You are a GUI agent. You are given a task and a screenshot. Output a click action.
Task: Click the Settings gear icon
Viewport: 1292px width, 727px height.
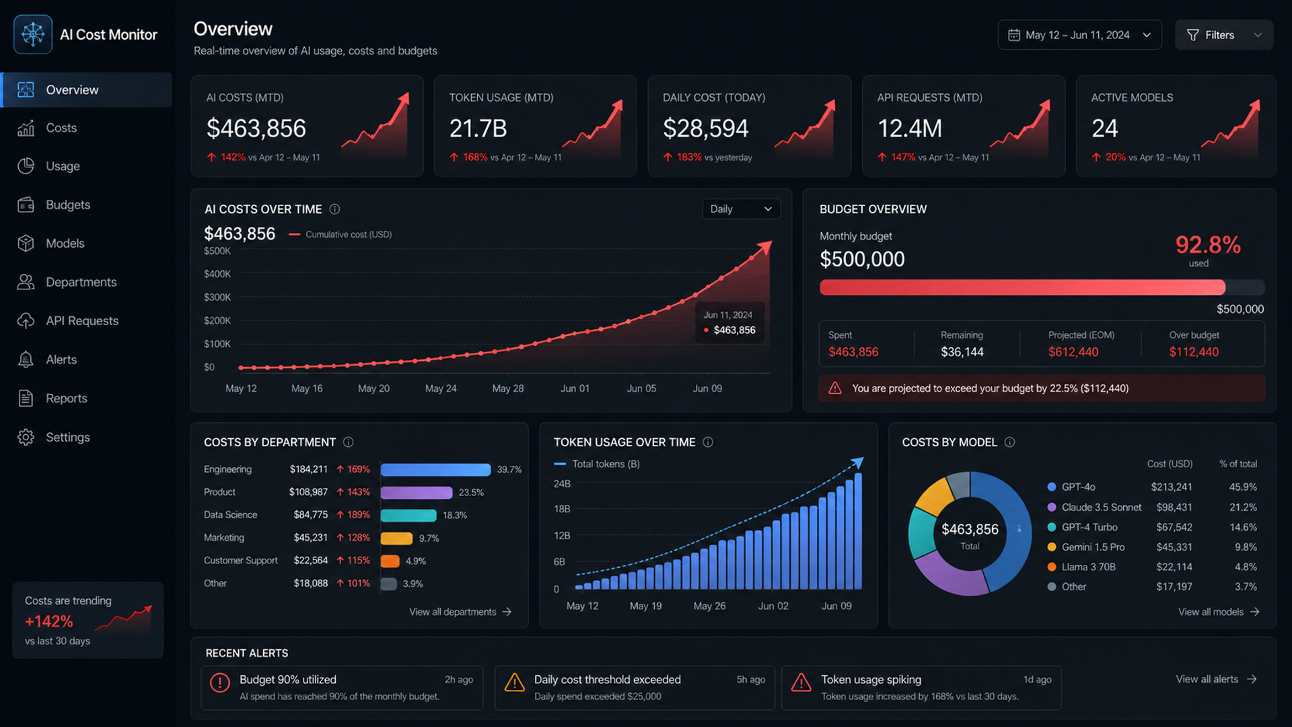(x=26, y=438)
